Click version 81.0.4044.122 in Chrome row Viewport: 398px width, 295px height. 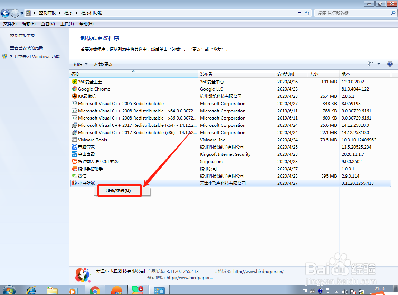355,89
